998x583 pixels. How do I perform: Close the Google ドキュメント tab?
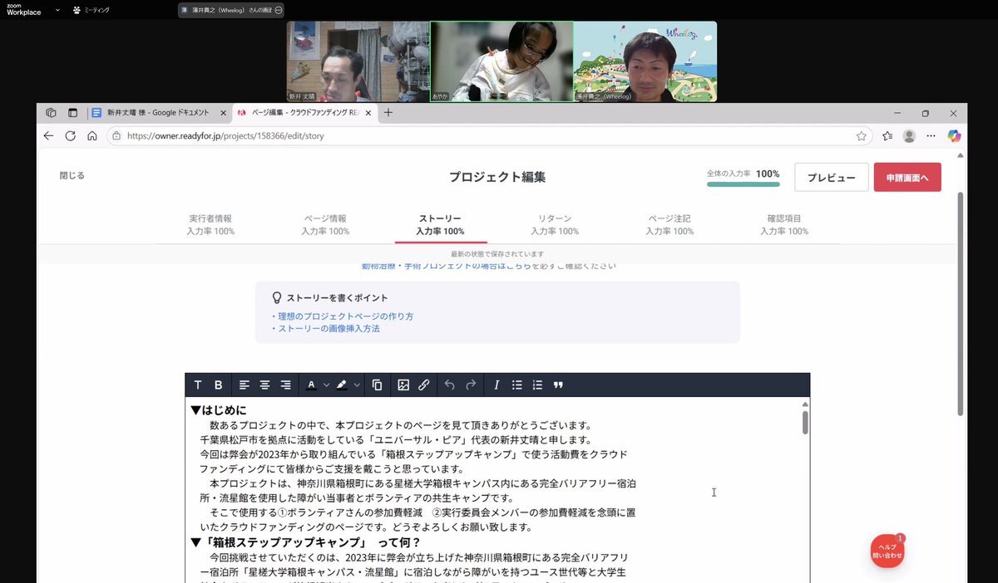223,113
